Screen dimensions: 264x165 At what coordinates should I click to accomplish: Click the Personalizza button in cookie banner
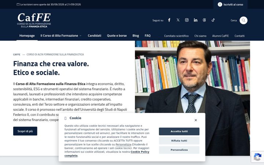[179, 150]
